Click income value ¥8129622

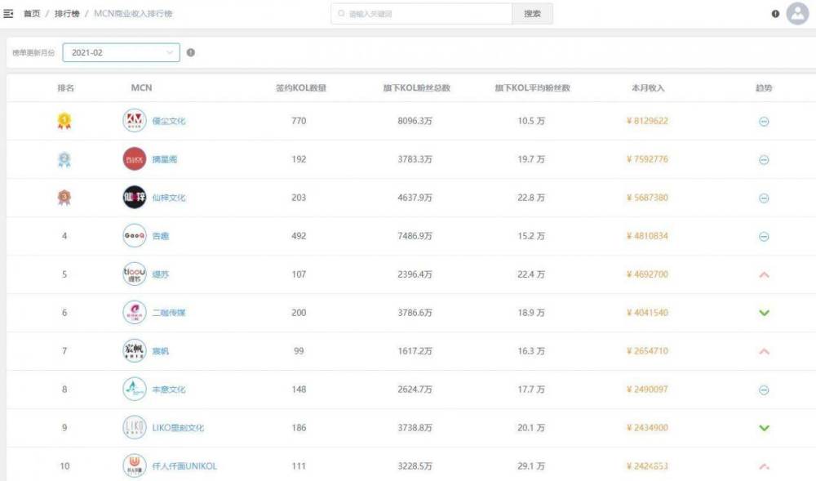pos(647,121)
